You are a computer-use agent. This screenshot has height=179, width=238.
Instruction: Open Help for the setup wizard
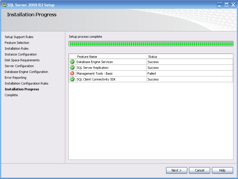pyautogui.click(x=222, y=170)
